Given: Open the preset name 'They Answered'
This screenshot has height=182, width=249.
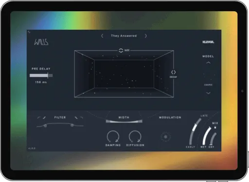Looking at the screenshot, I should click(x=124, y=36).
